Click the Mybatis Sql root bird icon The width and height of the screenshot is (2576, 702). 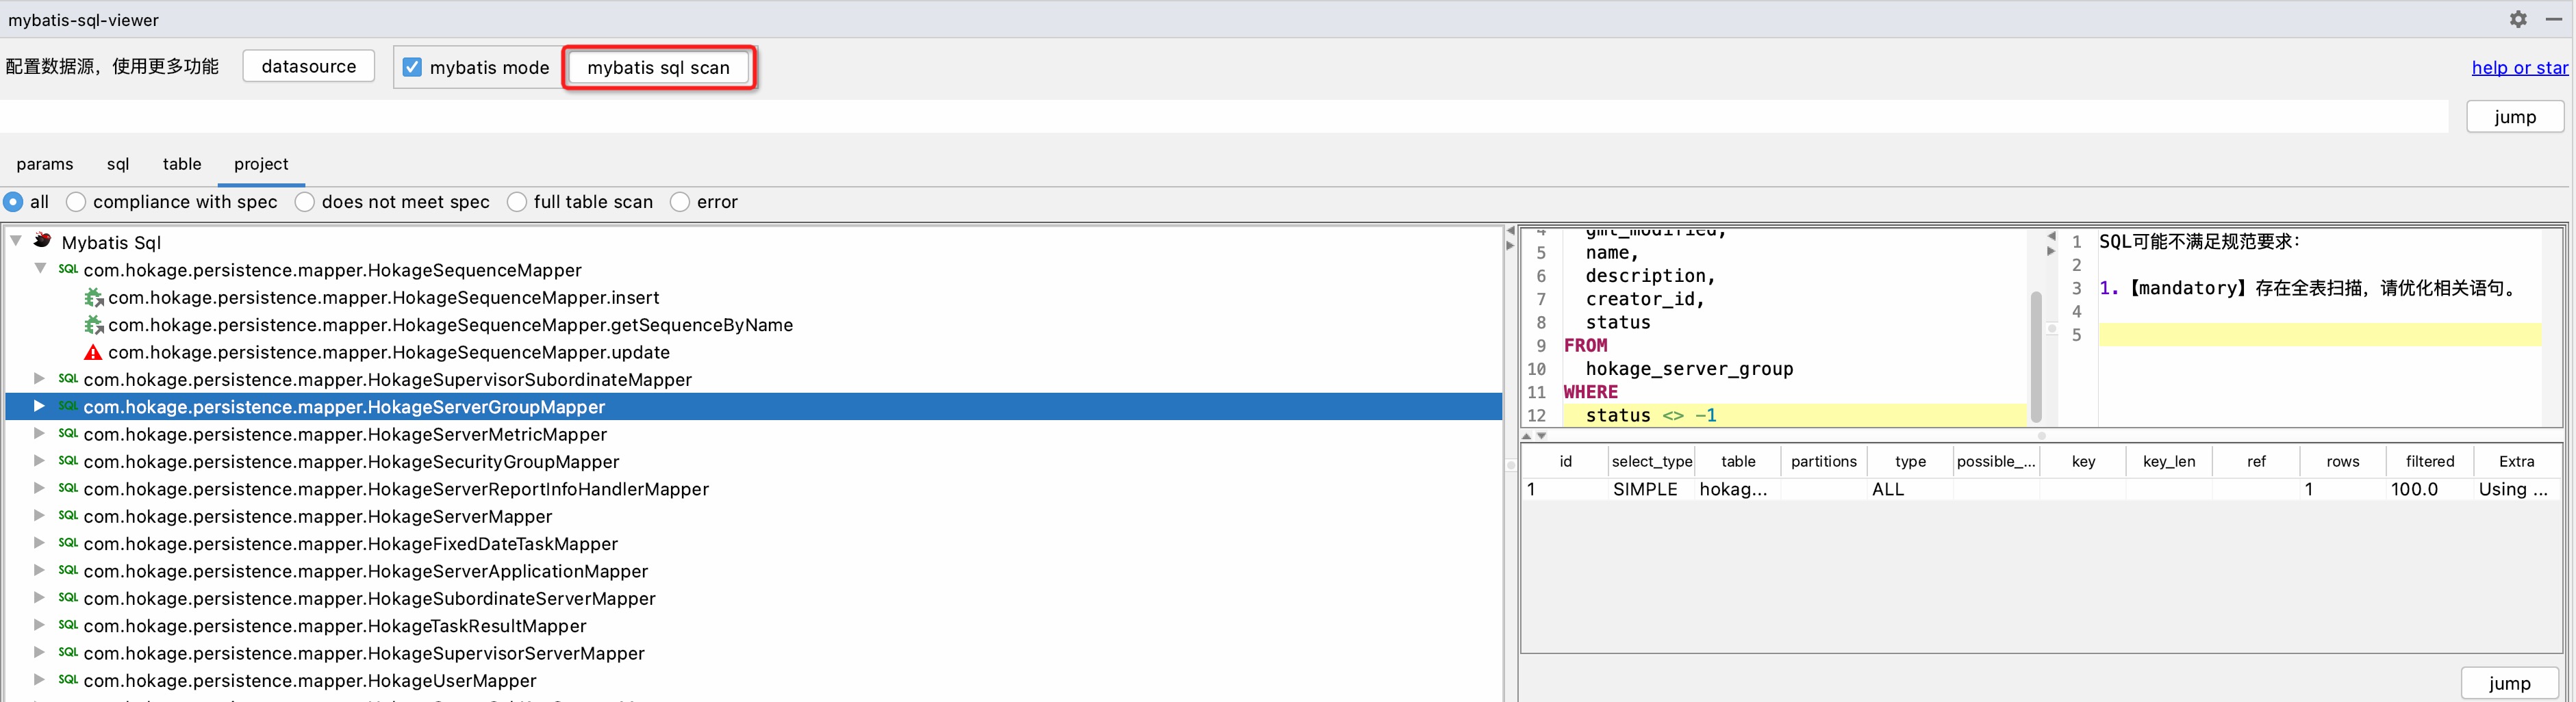(x=42, y=241)
